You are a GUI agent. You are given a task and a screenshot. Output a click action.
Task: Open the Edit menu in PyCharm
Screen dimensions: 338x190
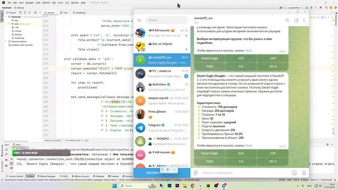tap(15, 3)
